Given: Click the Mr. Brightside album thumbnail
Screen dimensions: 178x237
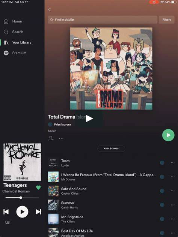Looking at the screenshot, I should [53, 219].
